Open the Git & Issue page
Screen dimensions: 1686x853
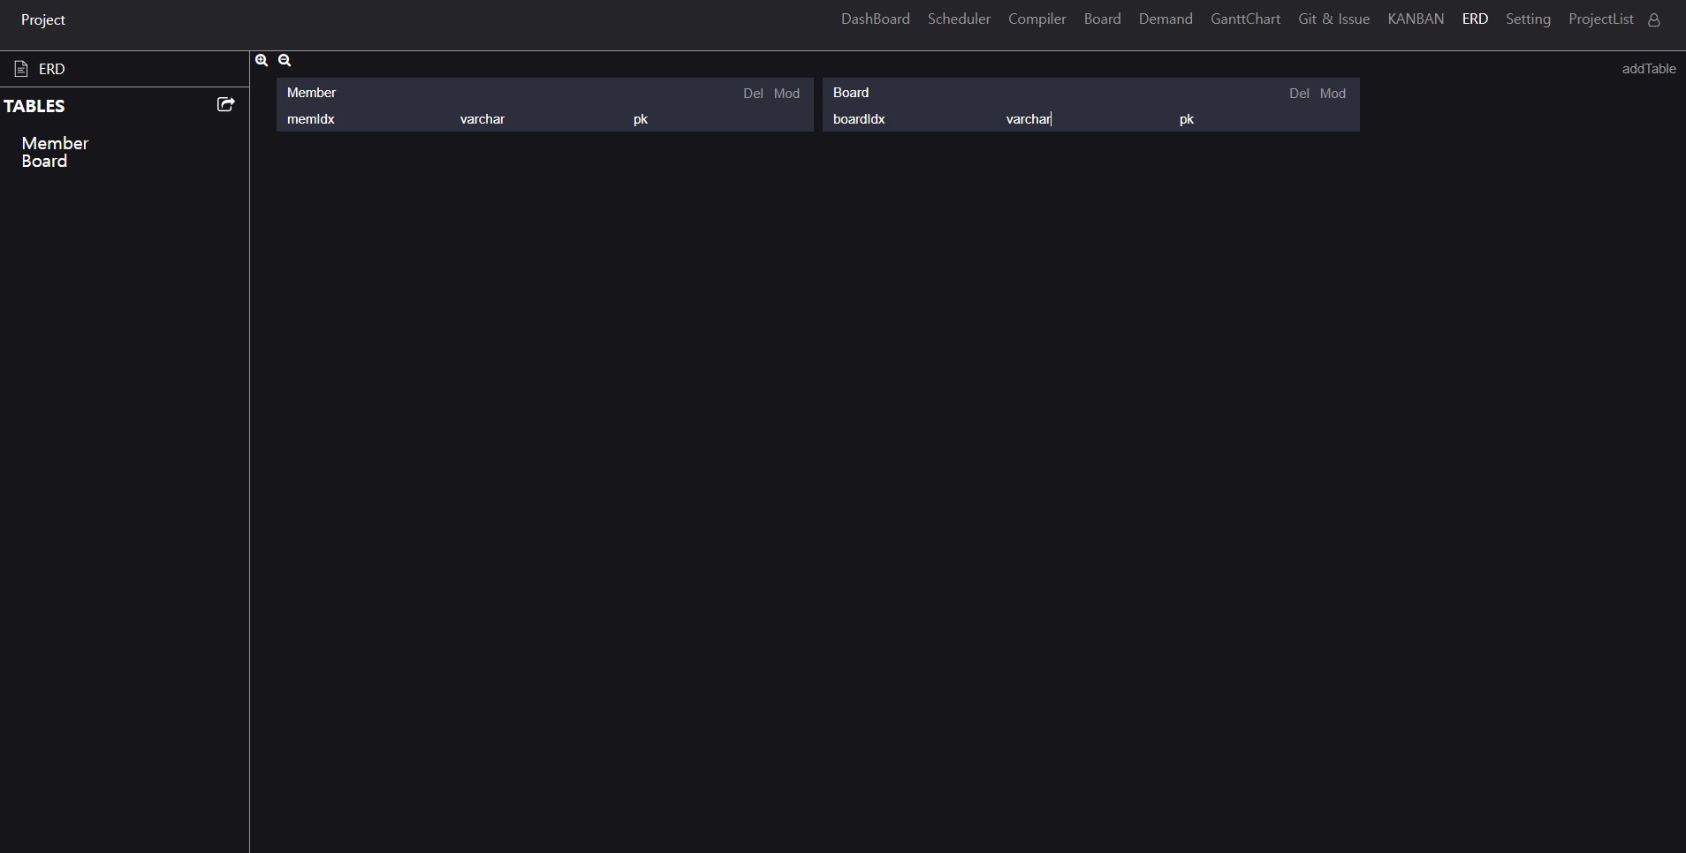[1334, 18]
